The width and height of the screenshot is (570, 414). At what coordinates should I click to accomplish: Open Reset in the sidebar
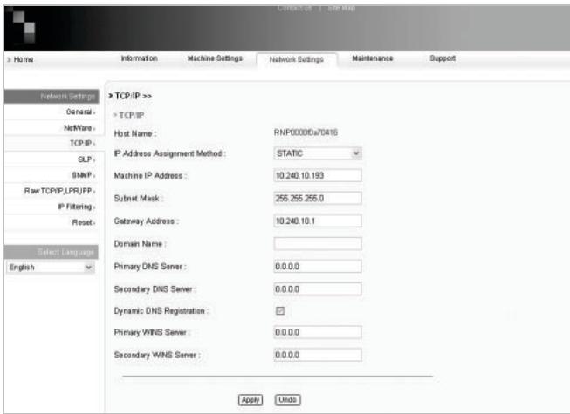coord(84,222)
